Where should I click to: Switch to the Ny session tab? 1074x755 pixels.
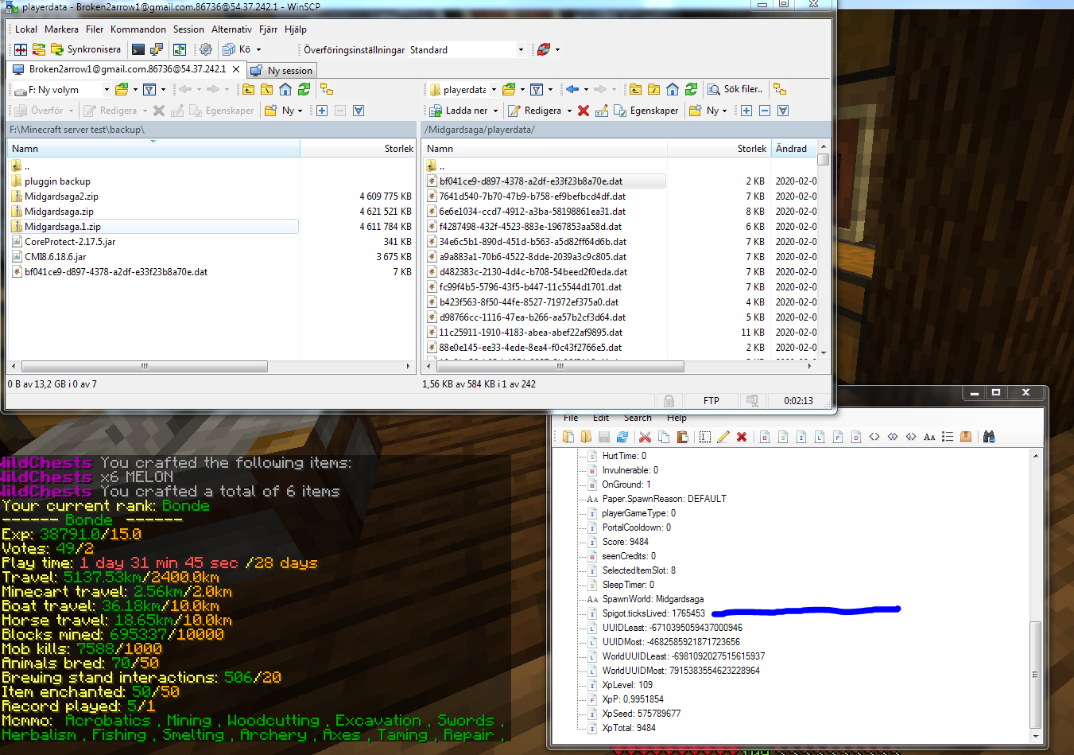[x=281, y=70]
